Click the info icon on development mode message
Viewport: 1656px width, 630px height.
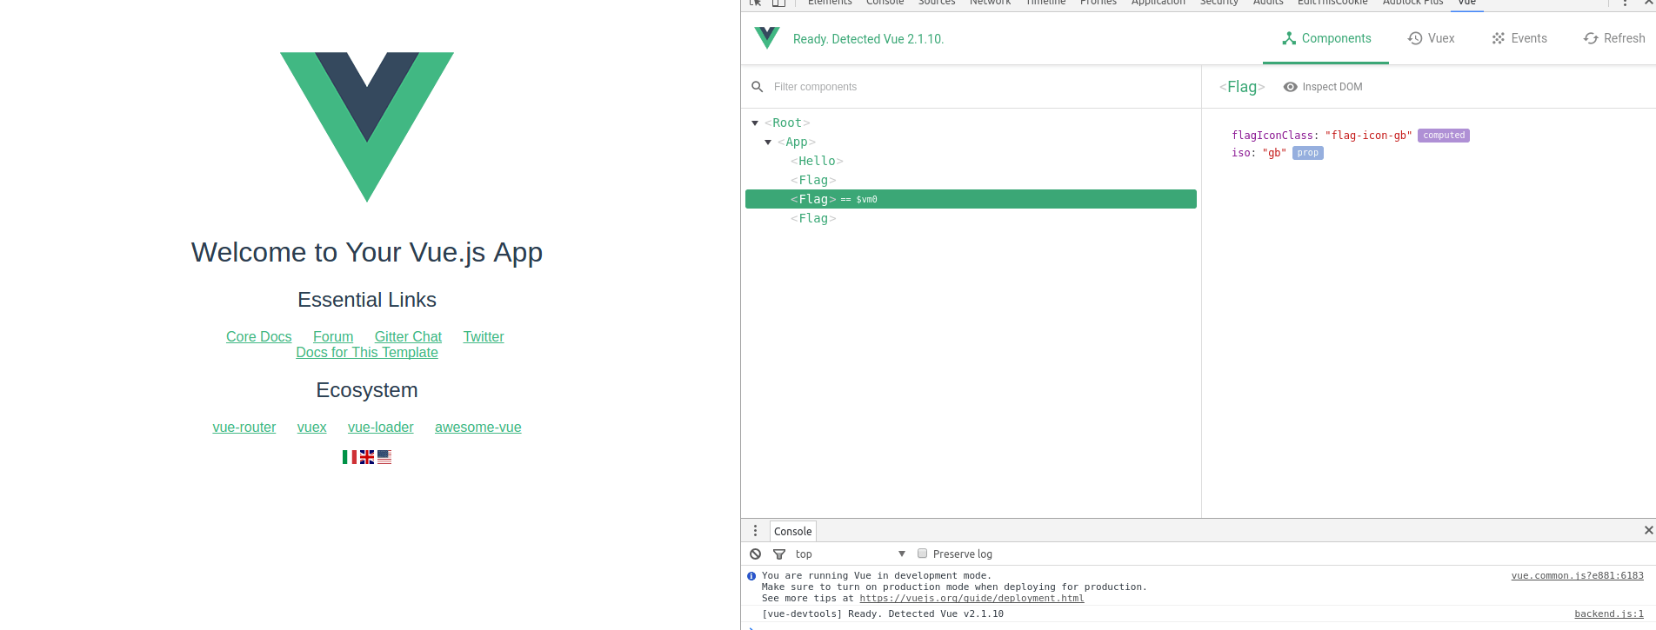point(751,575)
